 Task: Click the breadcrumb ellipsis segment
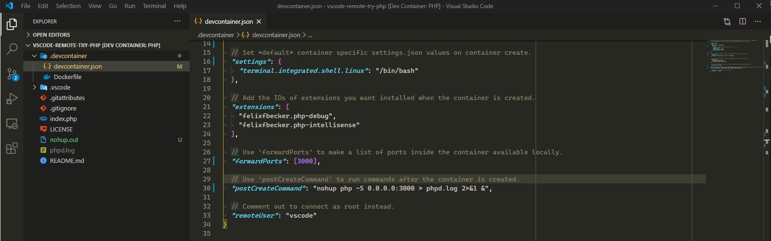pos(310,35)
